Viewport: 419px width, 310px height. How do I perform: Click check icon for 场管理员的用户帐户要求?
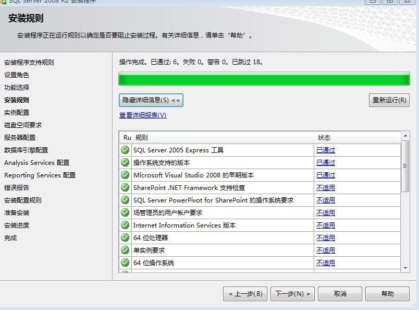click(x=125, y=212)
